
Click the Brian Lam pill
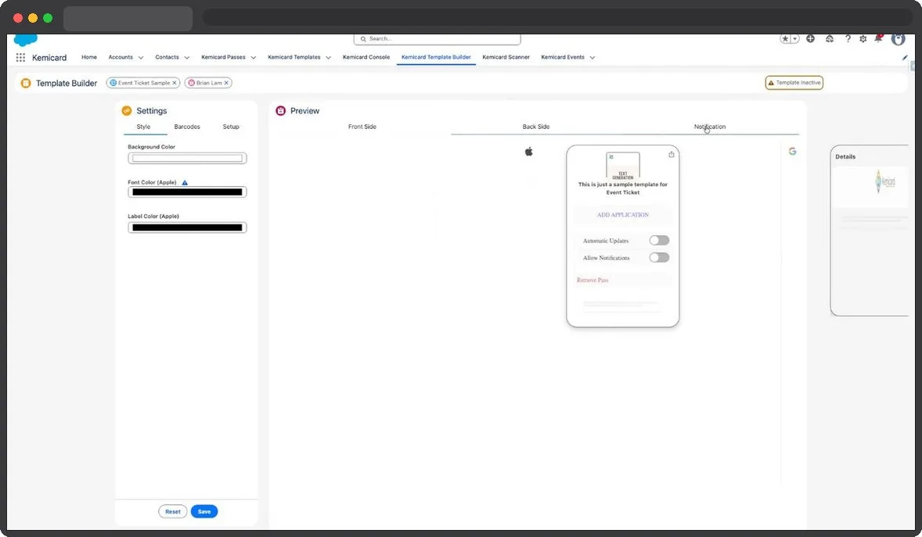coord(208,83)
